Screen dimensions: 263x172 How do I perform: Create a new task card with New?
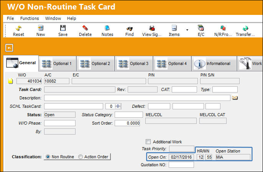pyautogui.click(x=40, y=28)
